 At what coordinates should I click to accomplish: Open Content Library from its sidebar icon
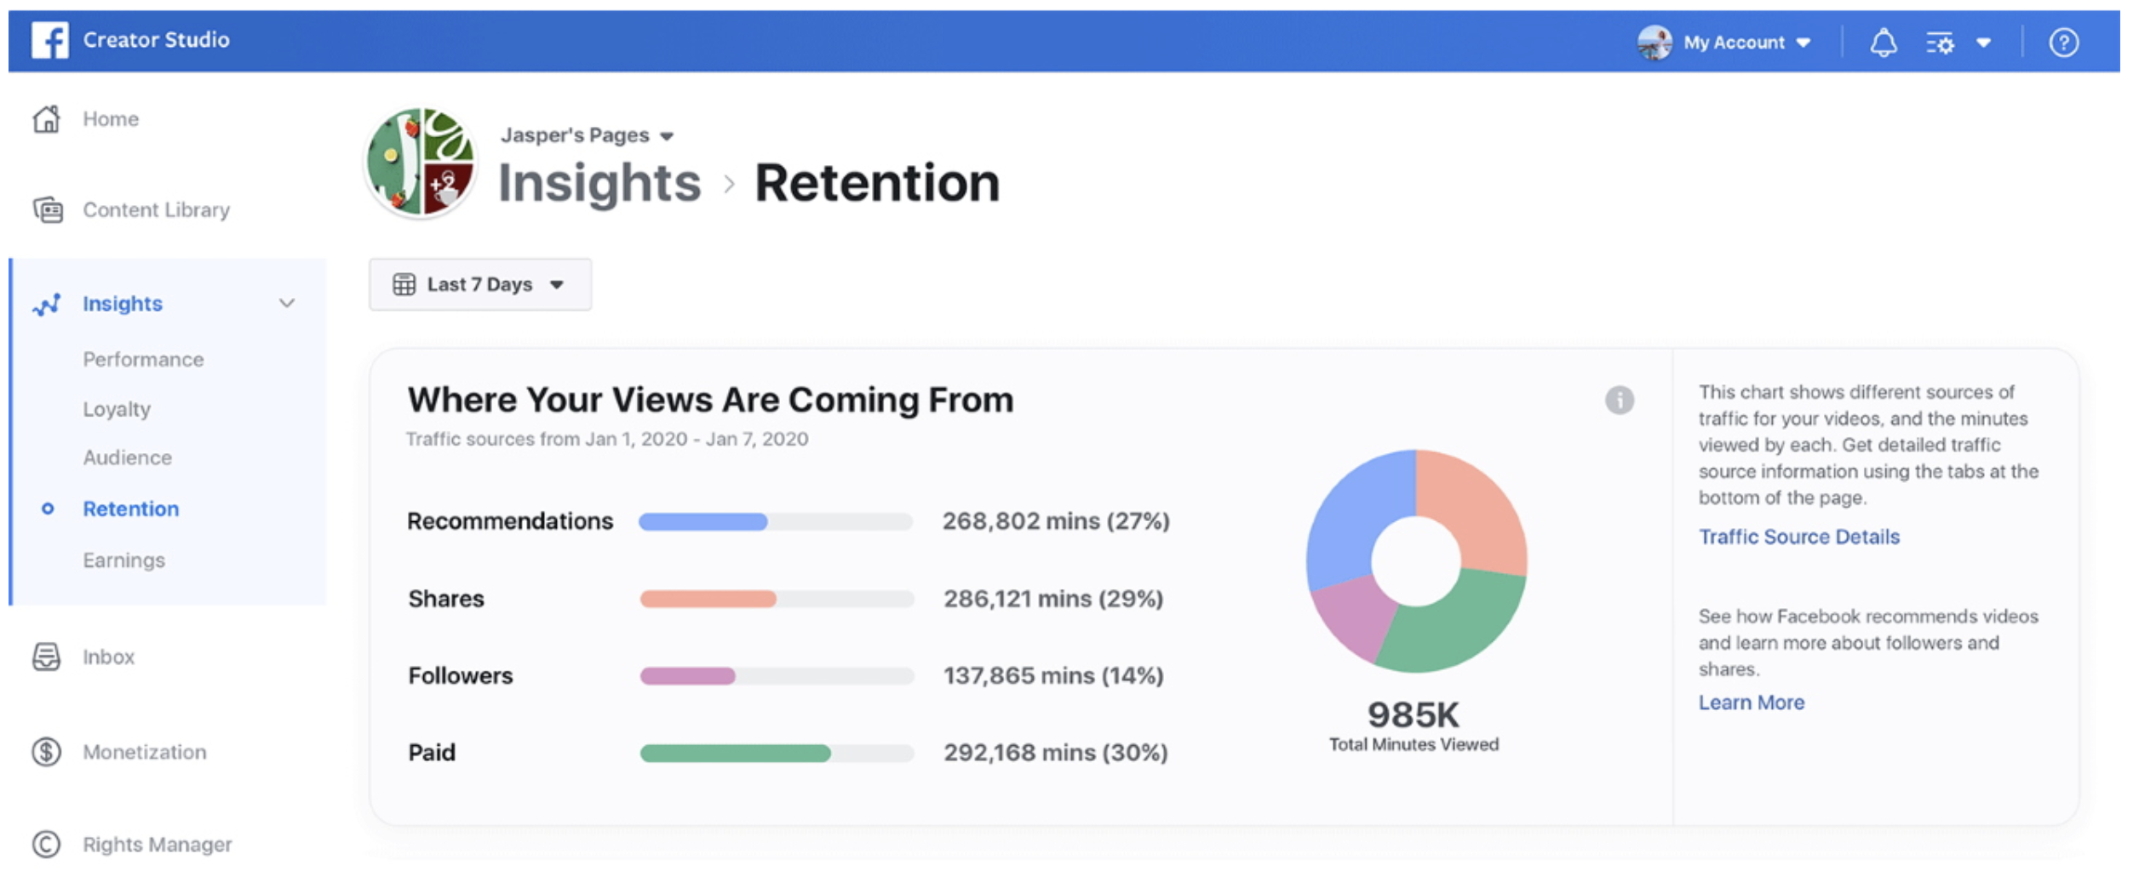tap(48, 209)
